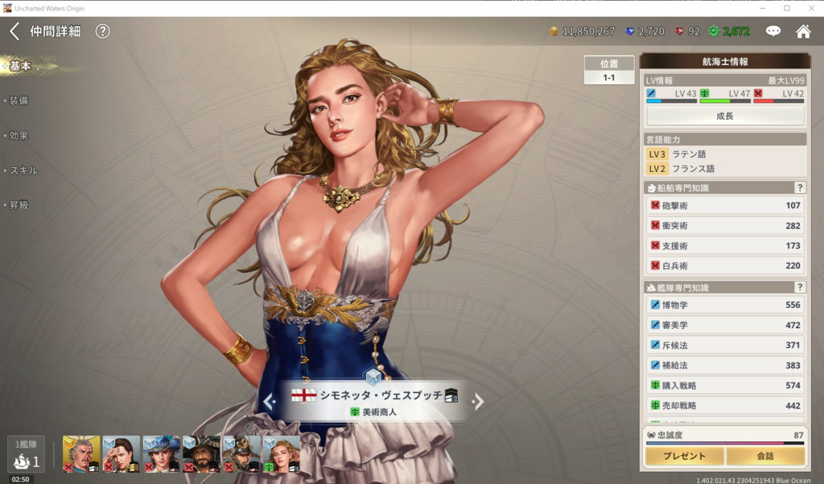Screen dimensions: 824x484
Task: Click the プレゼント button
Action: [x=684, y=456]
